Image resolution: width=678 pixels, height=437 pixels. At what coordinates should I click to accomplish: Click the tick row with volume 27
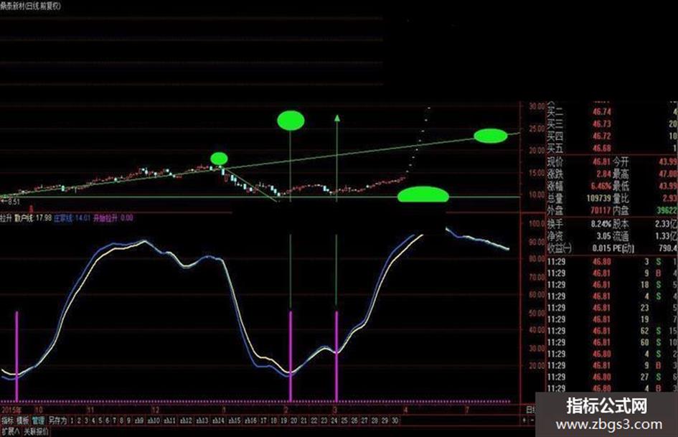point(611,377)
